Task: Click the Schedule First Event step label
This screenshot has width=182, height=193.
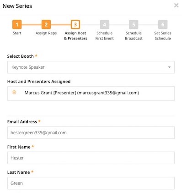Action: click(105, 36)
